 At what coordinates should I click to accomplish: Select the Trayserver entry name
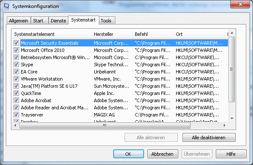pos(32,115)
